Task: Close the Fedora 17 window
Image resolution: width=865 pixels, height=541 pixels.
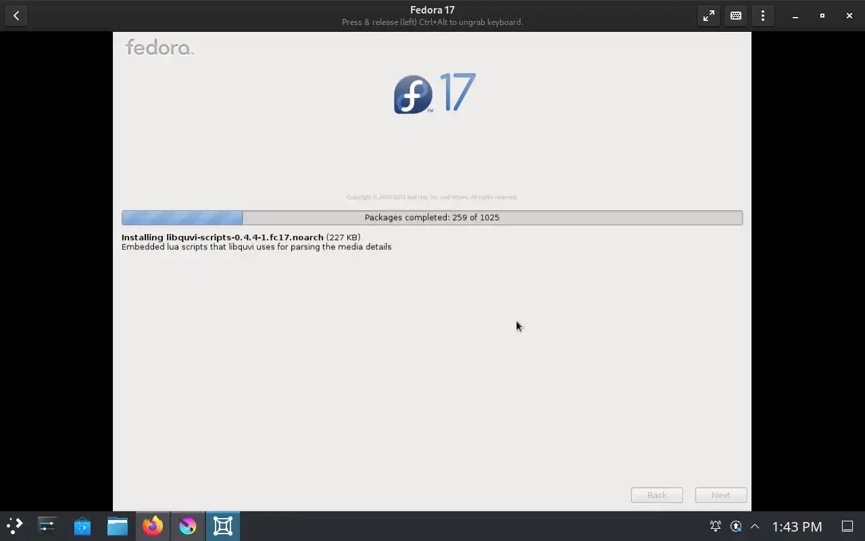Action: (x=849, y=16)
